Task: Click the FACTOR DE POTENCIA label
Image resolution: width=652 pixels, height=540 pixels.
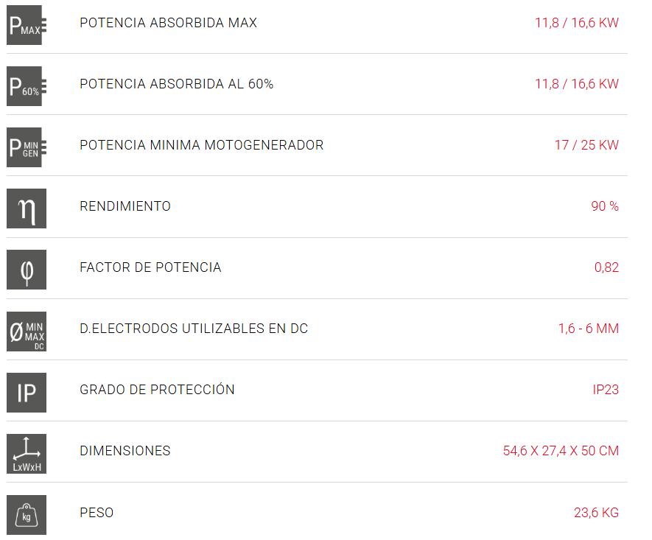Action: [150, 267]
